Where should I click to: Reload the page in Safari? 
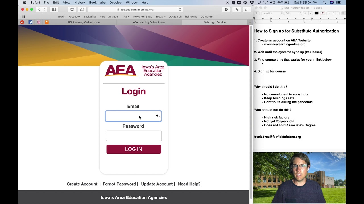(180, 10)
